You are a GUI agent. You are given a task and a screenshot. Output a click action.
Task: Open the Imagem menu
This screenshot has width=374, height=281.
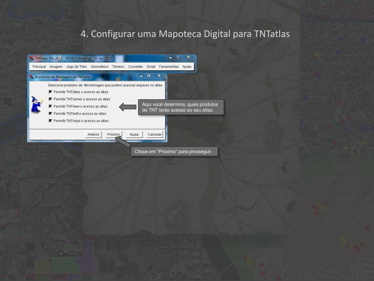[x=56, y=67]
